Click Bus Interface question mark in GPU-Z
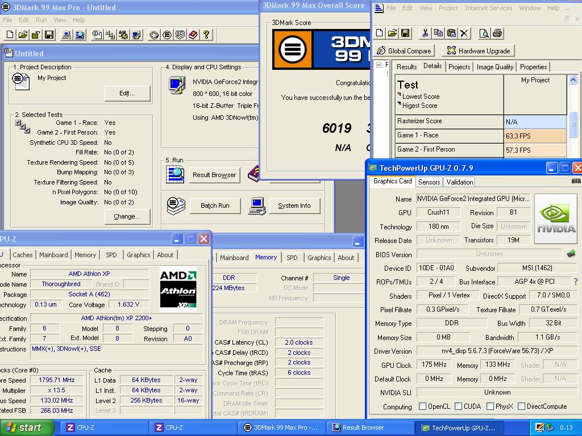The height and width of the screenshot is (436, 582). point(576,282)
